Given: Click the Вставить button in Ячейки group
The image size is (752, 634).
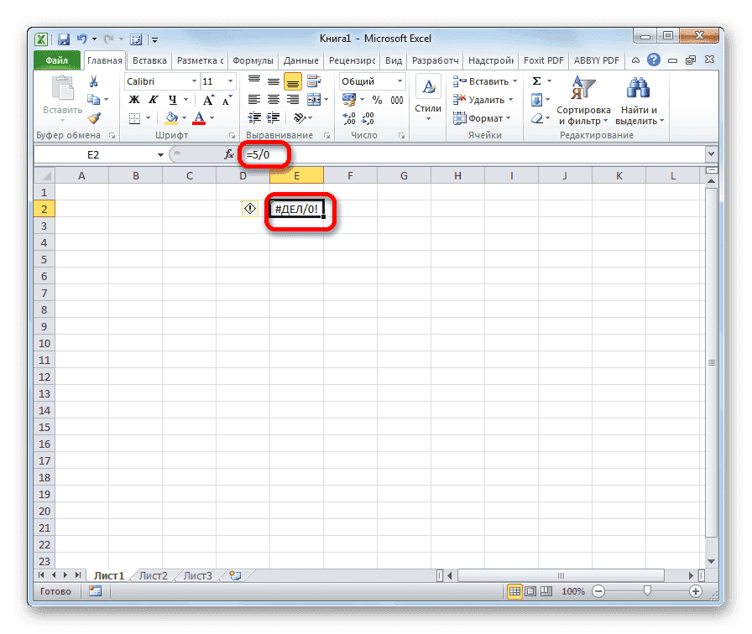Looking at the screenshot, I should click(484, 81).
